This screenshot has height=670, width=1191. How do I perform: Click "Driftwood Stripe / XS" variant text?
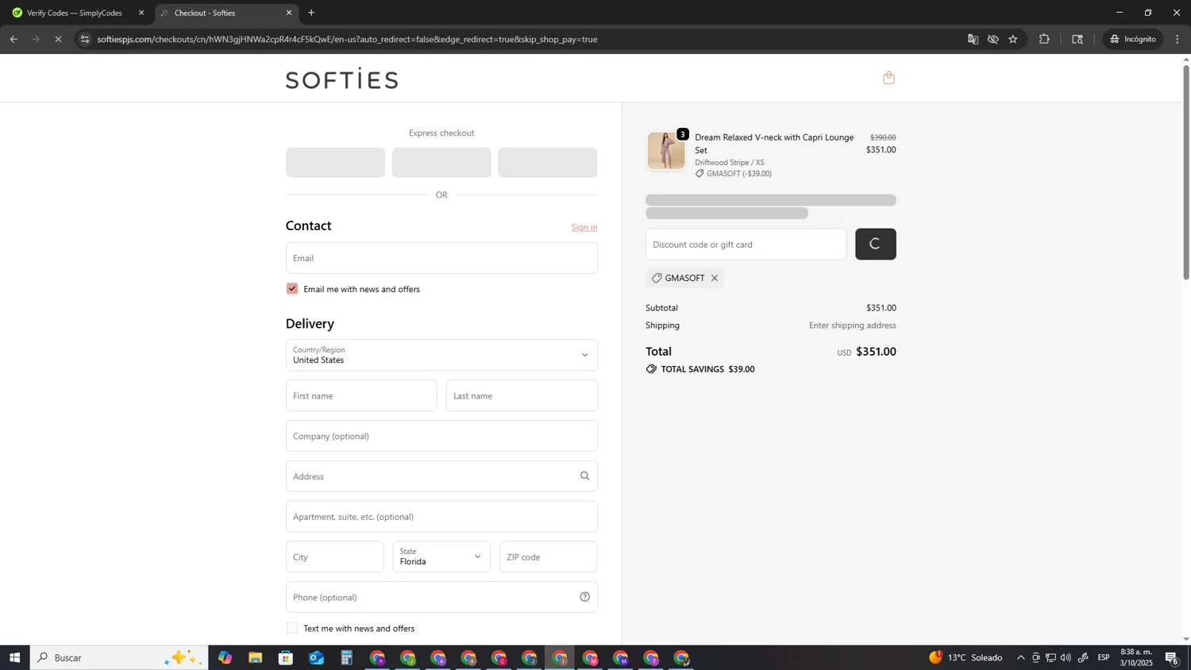[x=730, y=163]
